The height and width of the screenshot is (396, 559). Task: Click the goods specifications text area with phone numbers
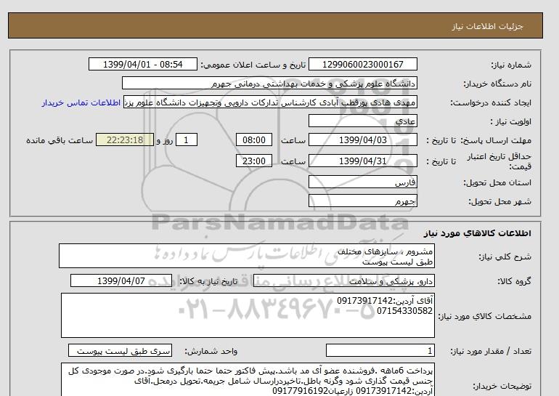pyautogui.click(x=248, y=315)
